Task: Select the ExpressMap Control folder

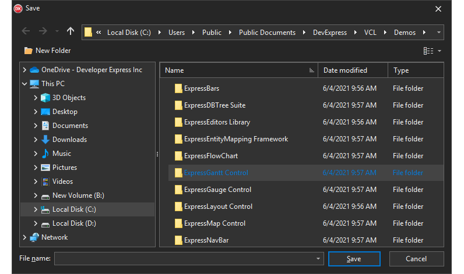Action: [x=214, y=223]
